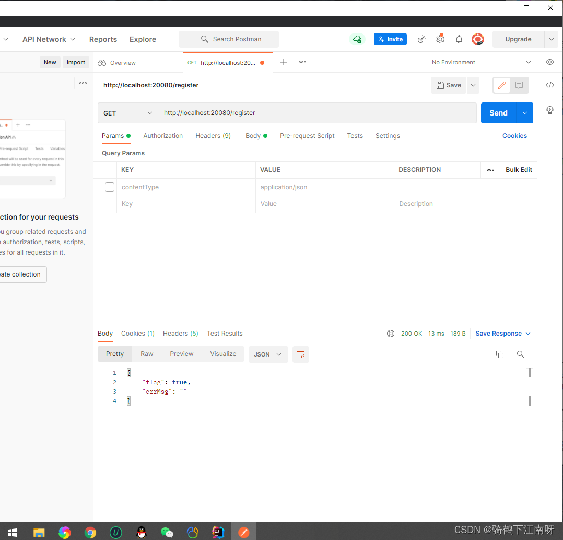Switch response view to Preview
This screenshot has width=563, height=540.
point(181,354)
